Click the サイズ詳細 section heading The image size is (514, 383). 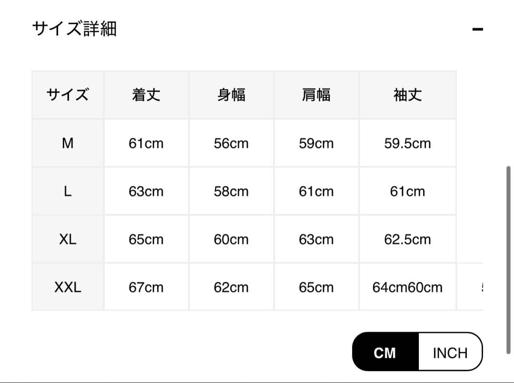point(74,29)
